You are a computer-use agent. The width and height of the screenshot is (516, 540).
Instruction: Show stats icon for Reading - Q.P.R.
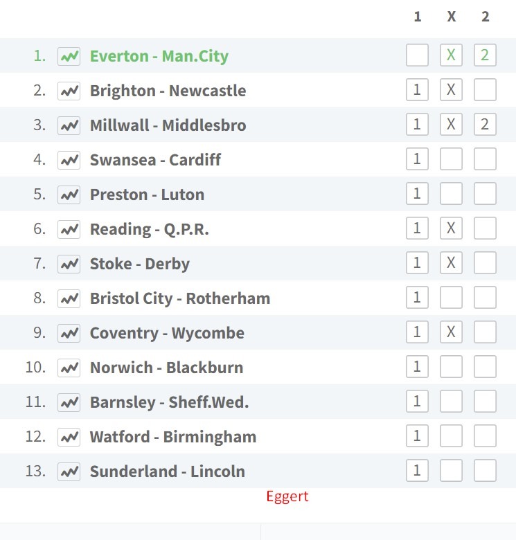coord(69,229)
